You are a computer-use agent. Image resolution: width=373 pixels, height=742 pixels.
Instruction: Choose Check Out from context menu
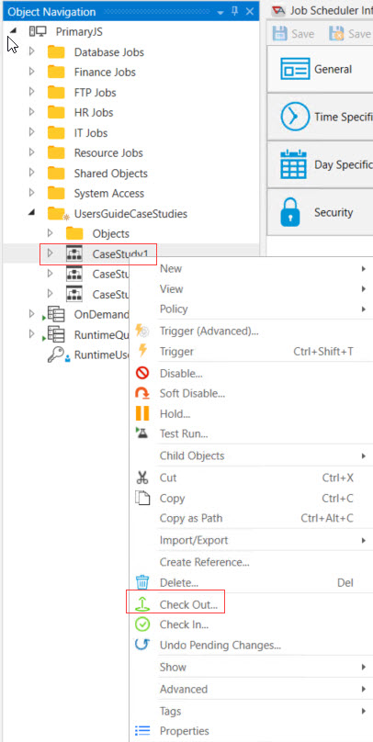(189, 605)
